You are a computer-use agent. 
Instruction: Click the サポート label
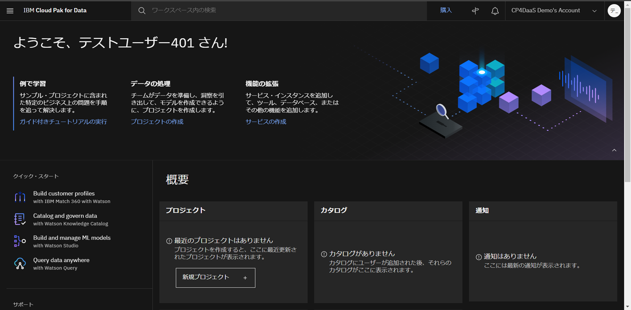[23, 305]
